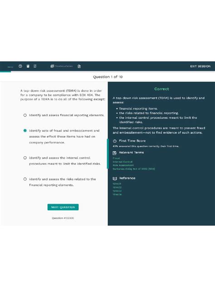Click the document notes icon in toolbar
The image size is (215, 287).
79,66
